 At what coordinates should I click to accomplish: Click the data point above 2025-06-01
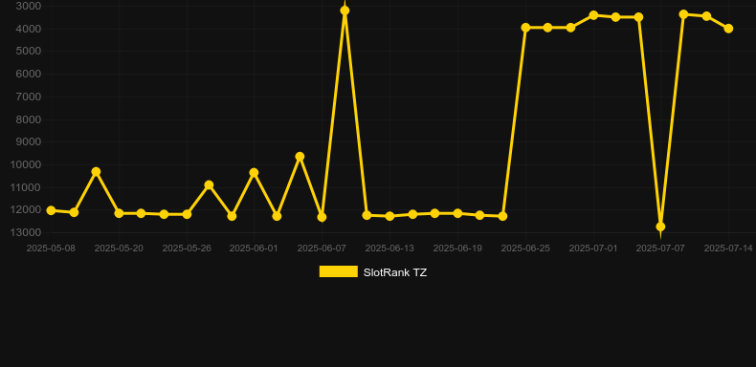(255, 173)
